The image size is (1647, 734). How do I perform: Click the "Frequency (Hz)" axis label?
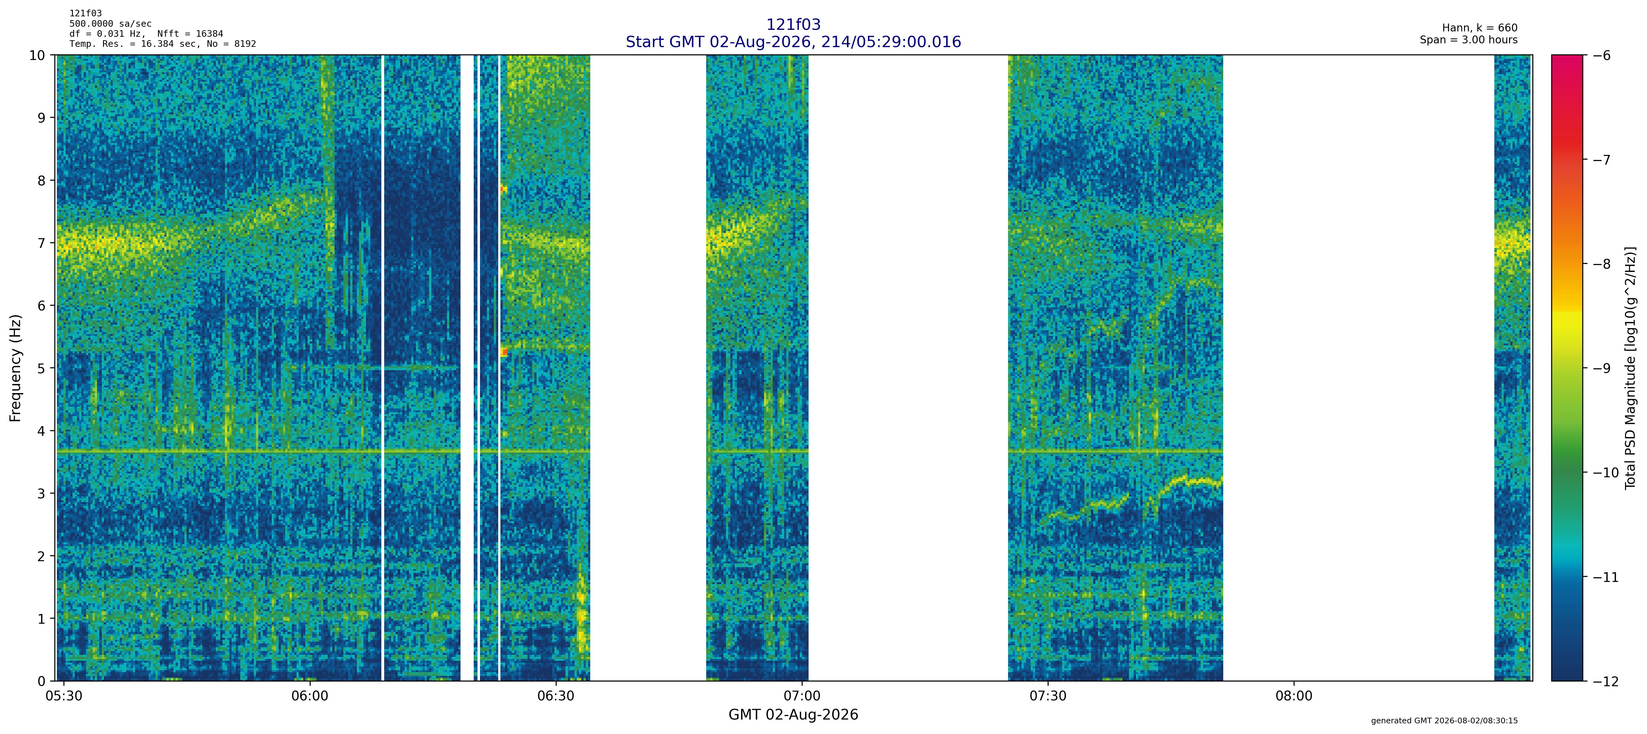coord(15,368)
